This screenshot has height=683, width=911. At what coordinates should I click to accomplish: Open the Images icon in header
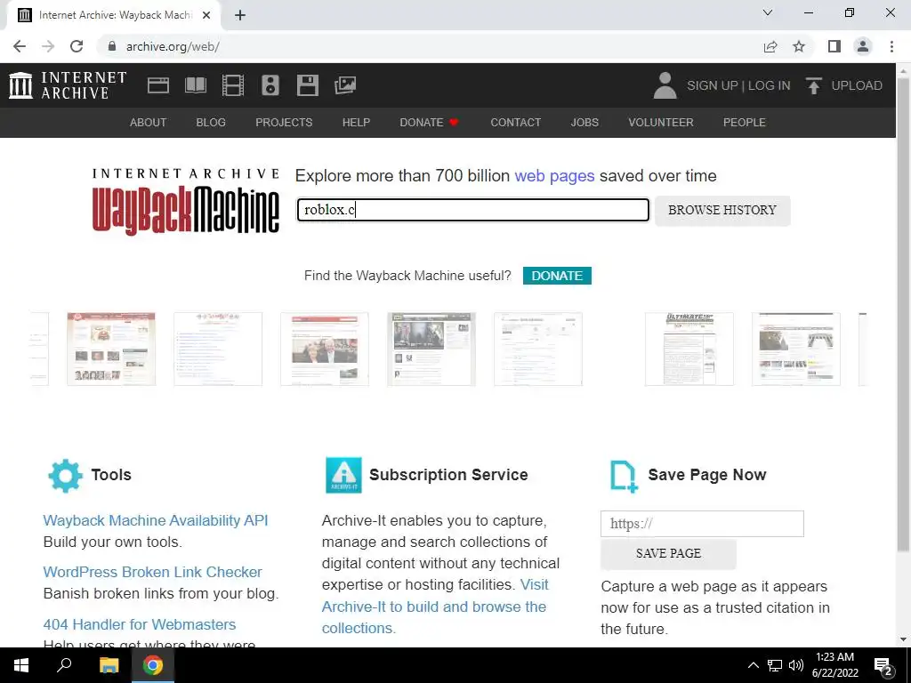point(345,85)
